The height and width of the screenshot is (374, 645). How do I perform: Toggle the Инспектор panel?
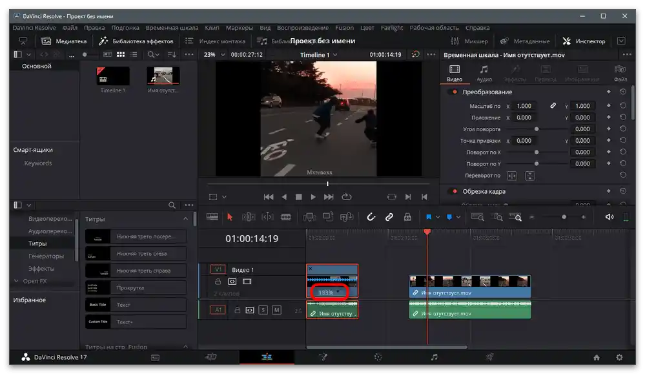[x=584, y=41]
